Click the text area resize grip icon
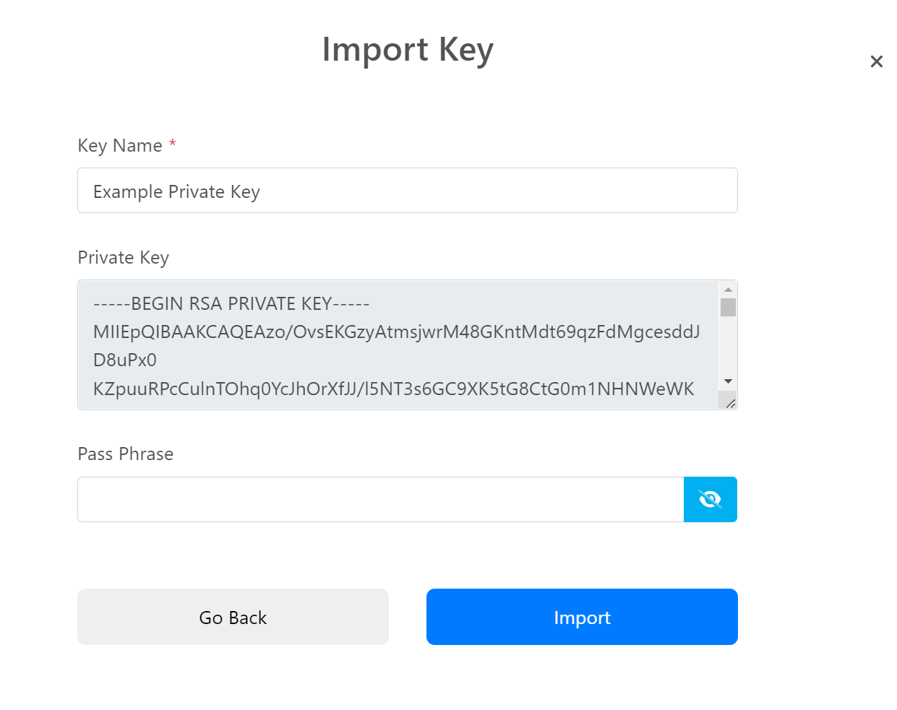This screenshot has width=897, height=710. point(730,403)
